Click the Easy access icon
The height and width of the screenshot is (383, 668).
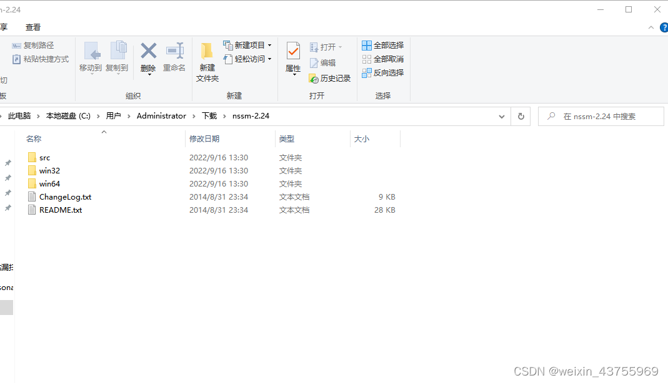click(228, 59)
